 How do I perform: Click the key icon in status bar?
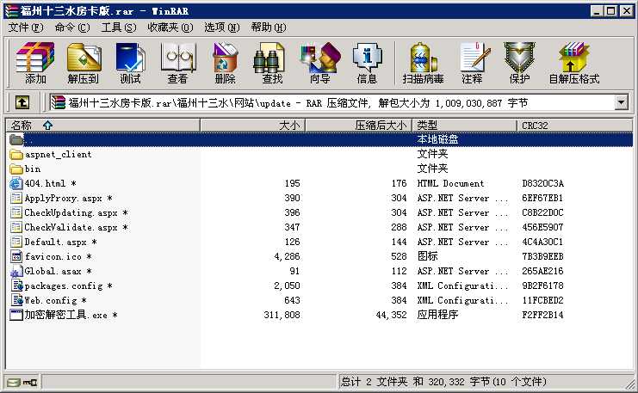coord(29,383)
